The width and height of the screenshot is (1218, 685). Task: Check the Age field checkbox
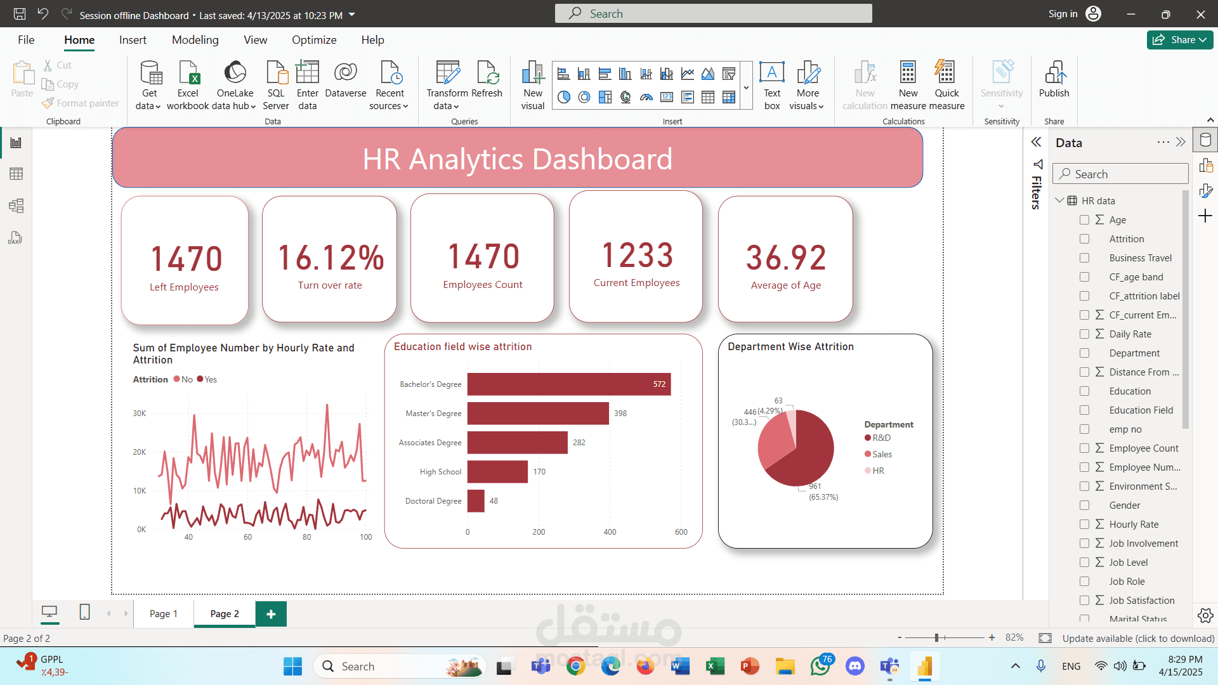point(1084,219)
